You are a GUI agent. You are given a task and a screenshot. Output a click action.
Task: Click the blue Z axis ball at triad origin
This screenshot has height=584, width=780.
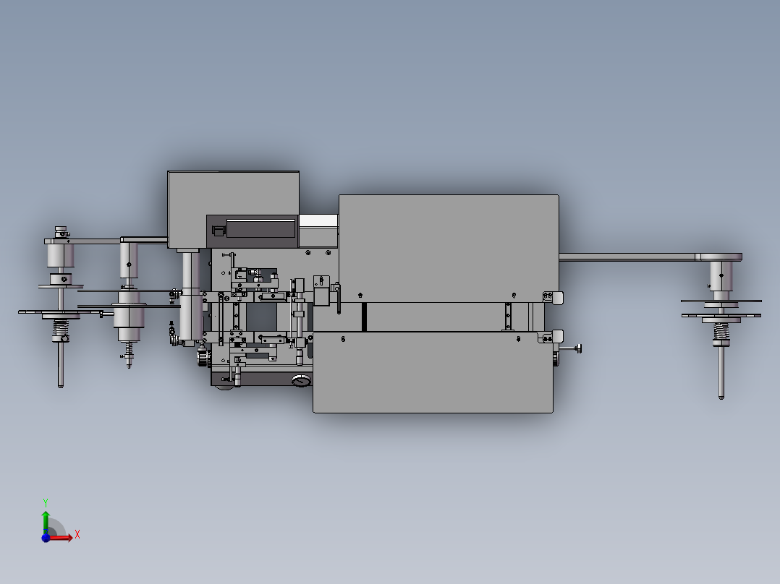point(46,538)
